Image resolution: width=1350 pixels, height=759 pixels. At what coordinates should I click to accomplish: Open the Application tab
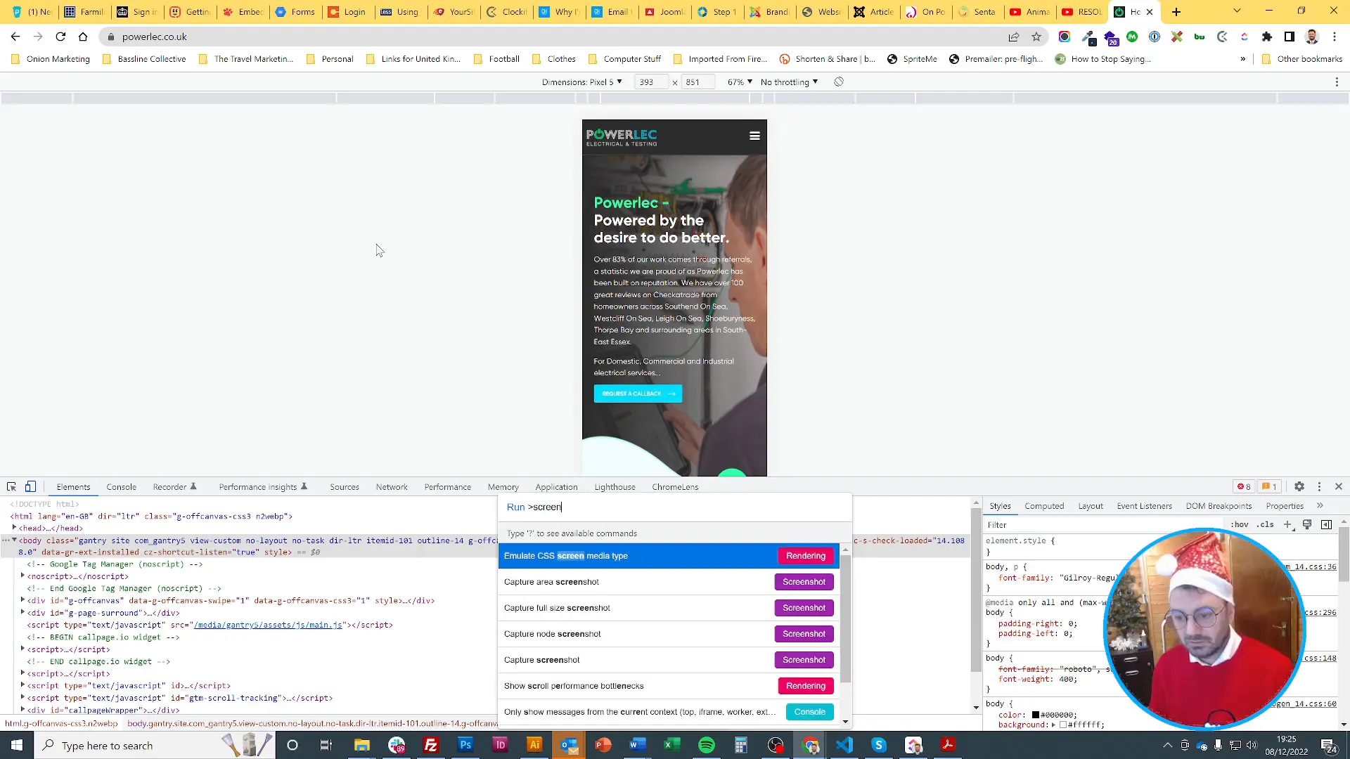click(556, 486)
